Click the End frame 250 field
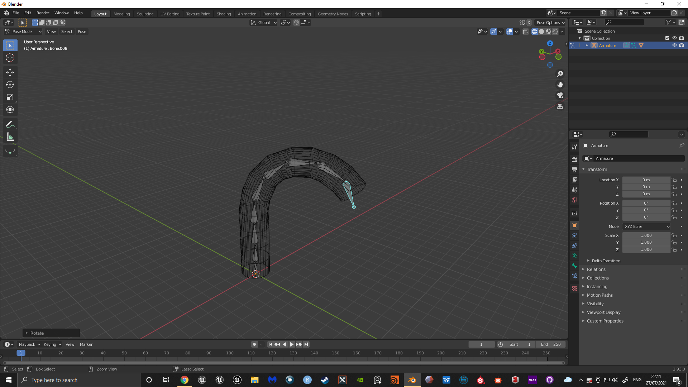Viewport: 688px width, 387px height. coord(551,344)
